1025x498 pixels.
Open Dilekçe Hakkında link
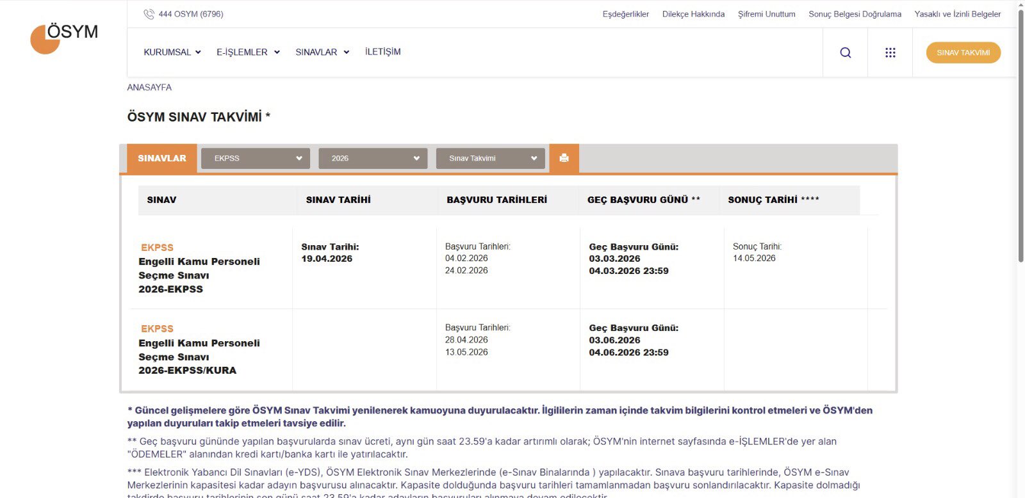pos(693,14)
